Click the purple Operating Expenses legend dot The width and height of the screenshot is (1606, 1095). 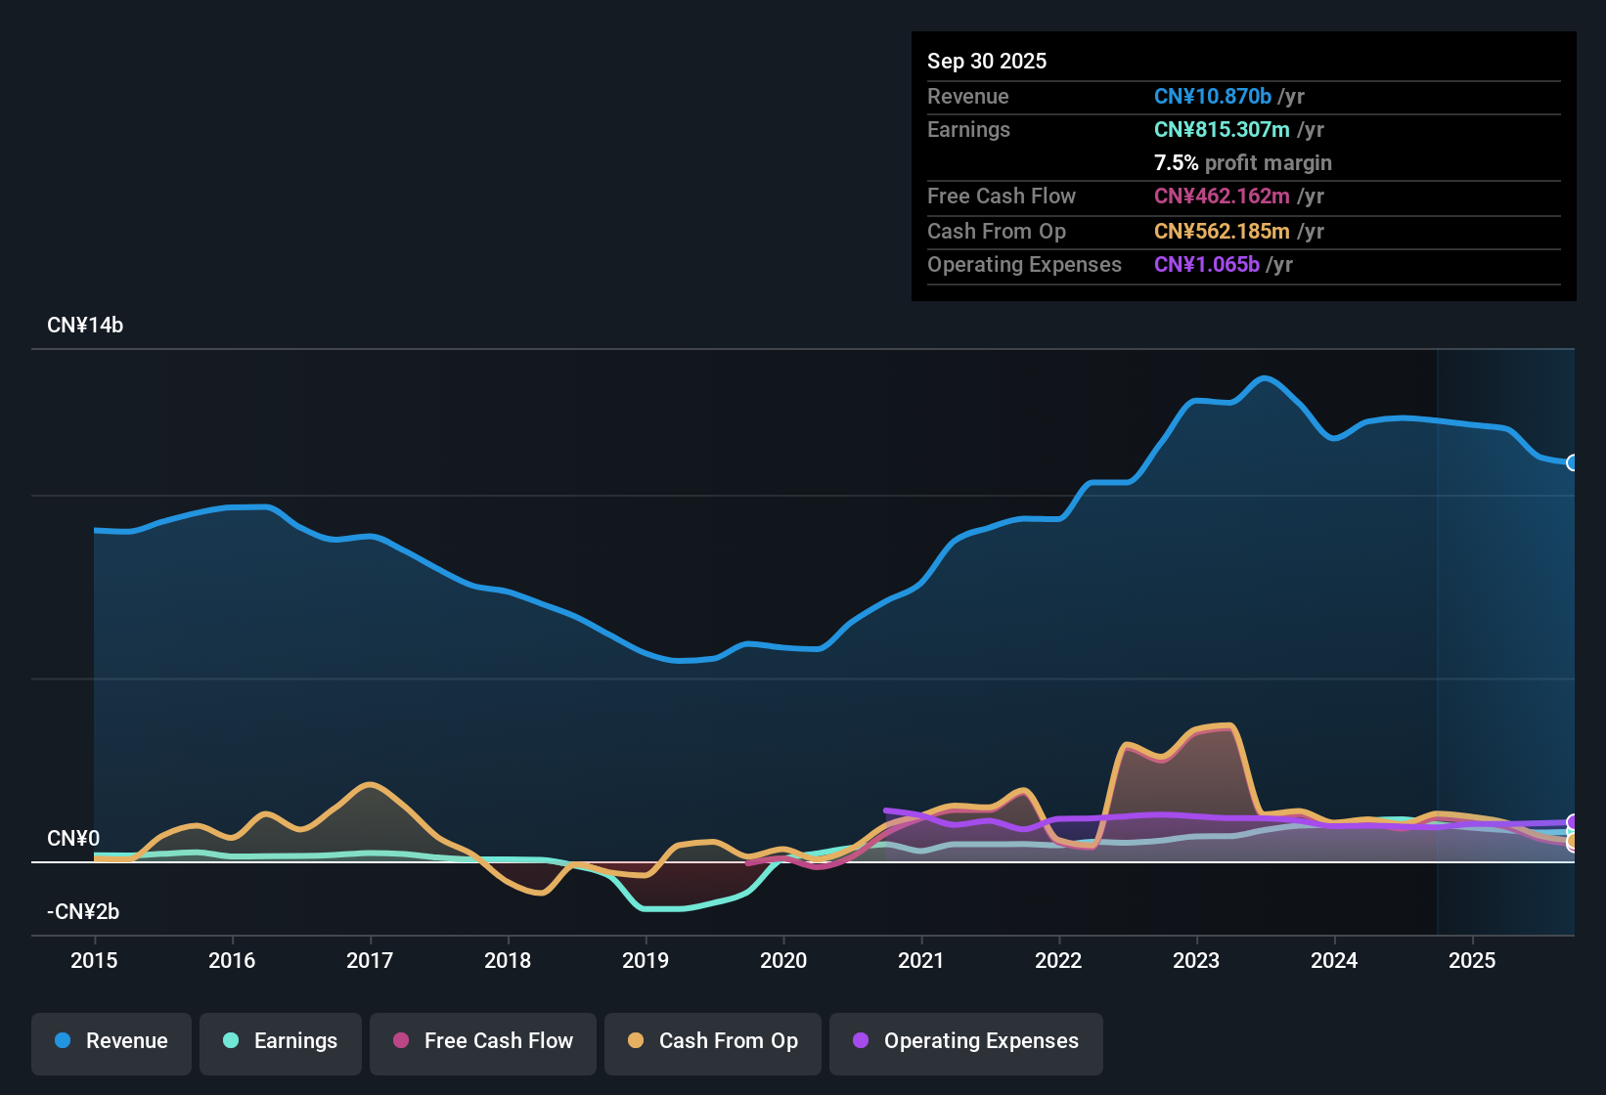point(861,1041)
